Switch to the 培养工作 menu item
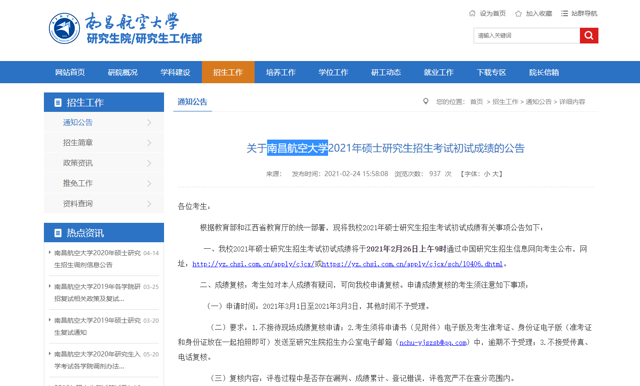Viewport: 640px width, 386px height. tap(280, 72)
